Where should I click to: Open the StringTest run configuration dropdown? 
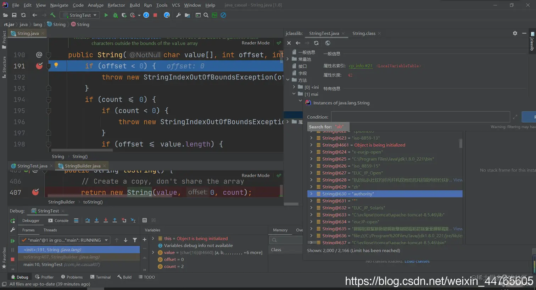(80, 15)
